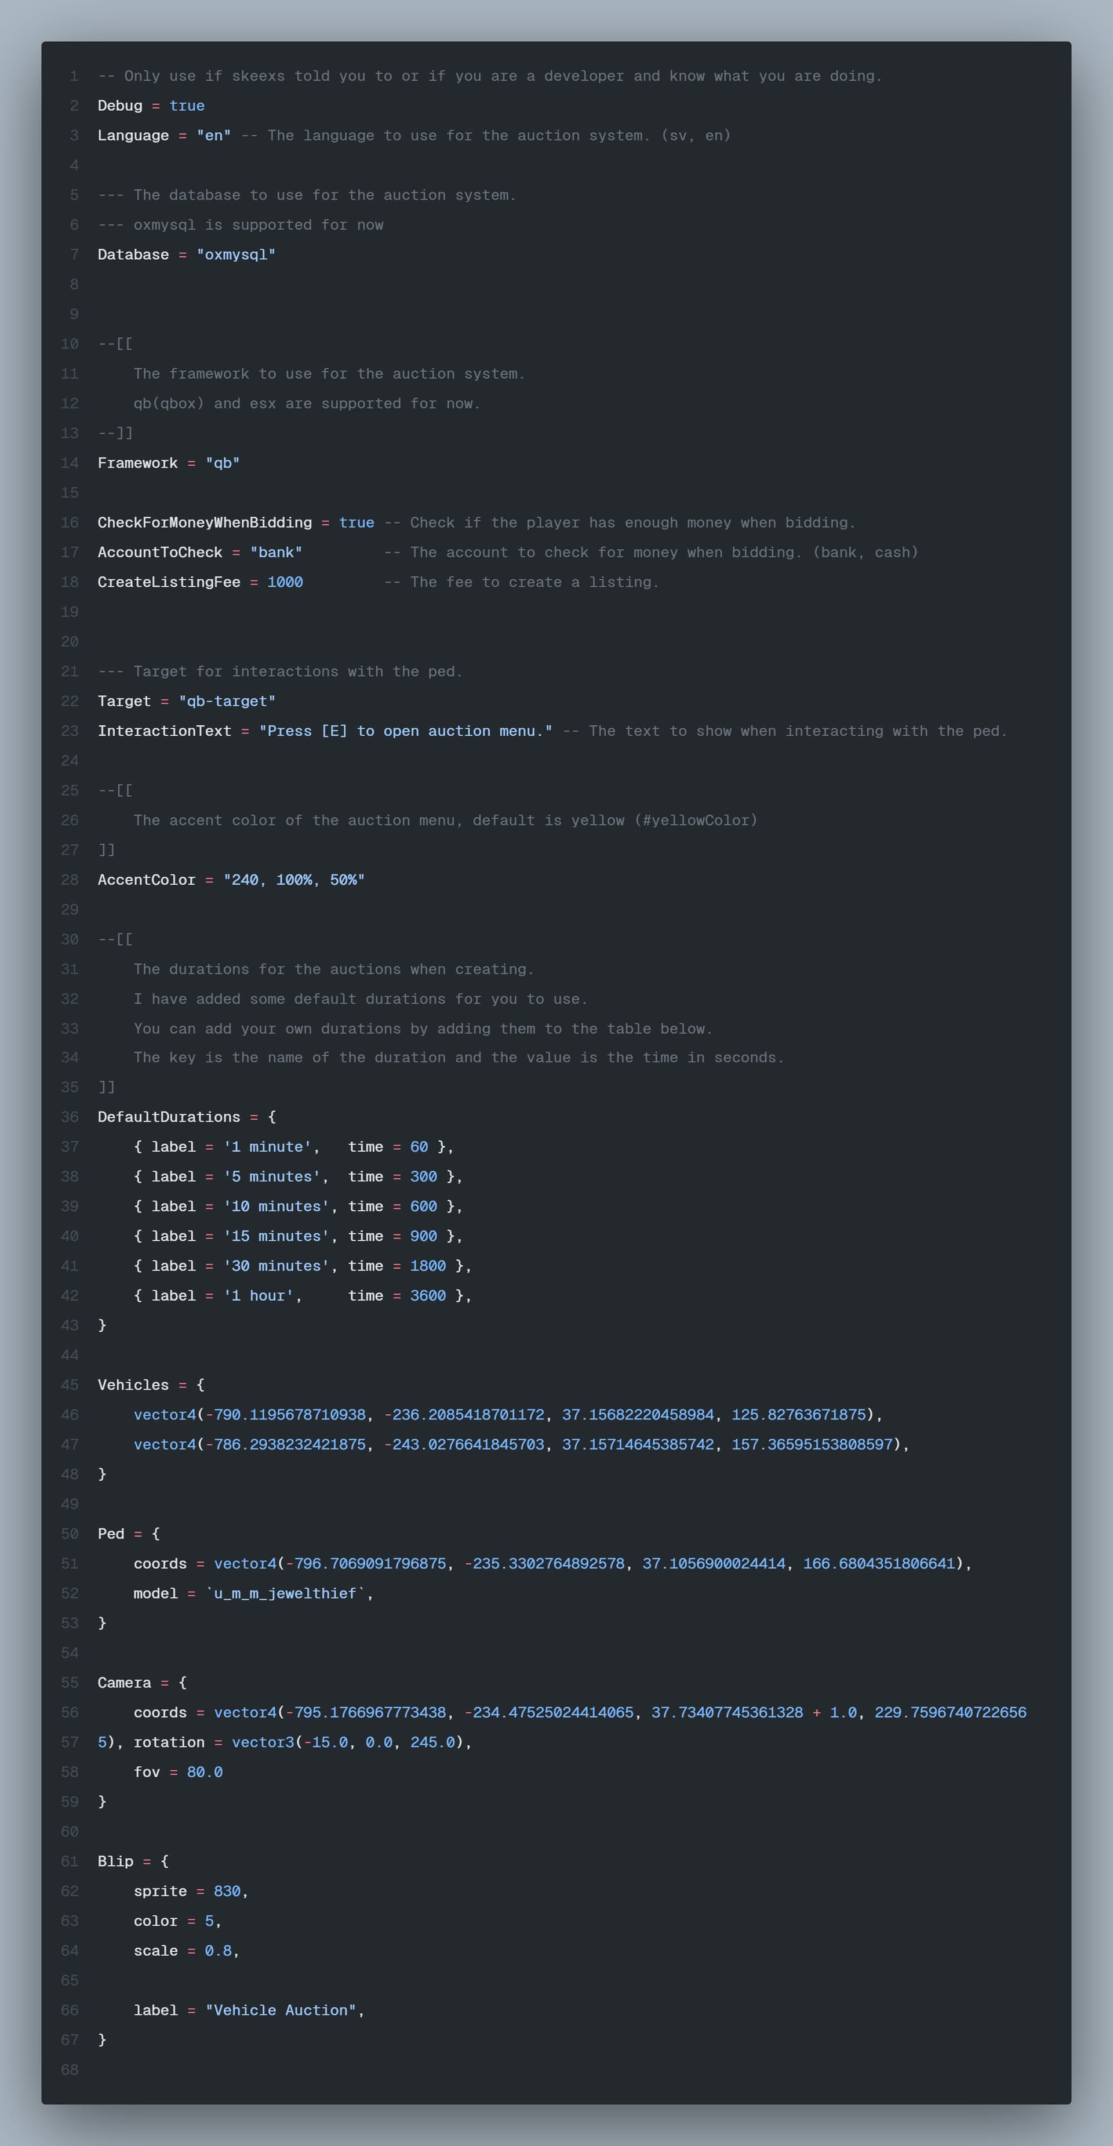Click the "oxmysql" database string
Image resolution: width=1113 pixels, height=2146 pixels.
tap(236, 255)
